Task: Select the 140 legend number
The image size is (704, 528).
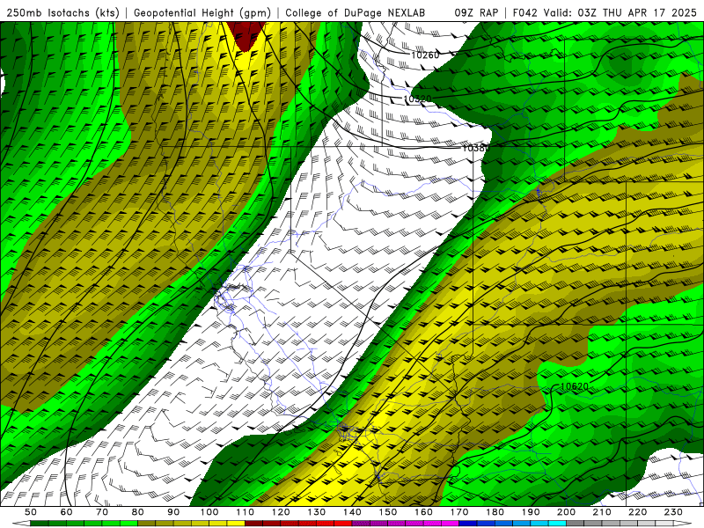Action: point(352,512)
